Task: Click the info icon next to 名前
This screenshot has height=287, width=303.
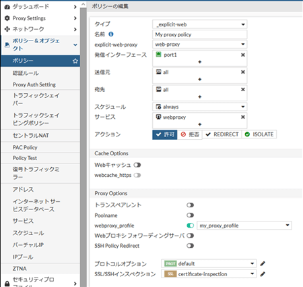Action: pos(111,34)
